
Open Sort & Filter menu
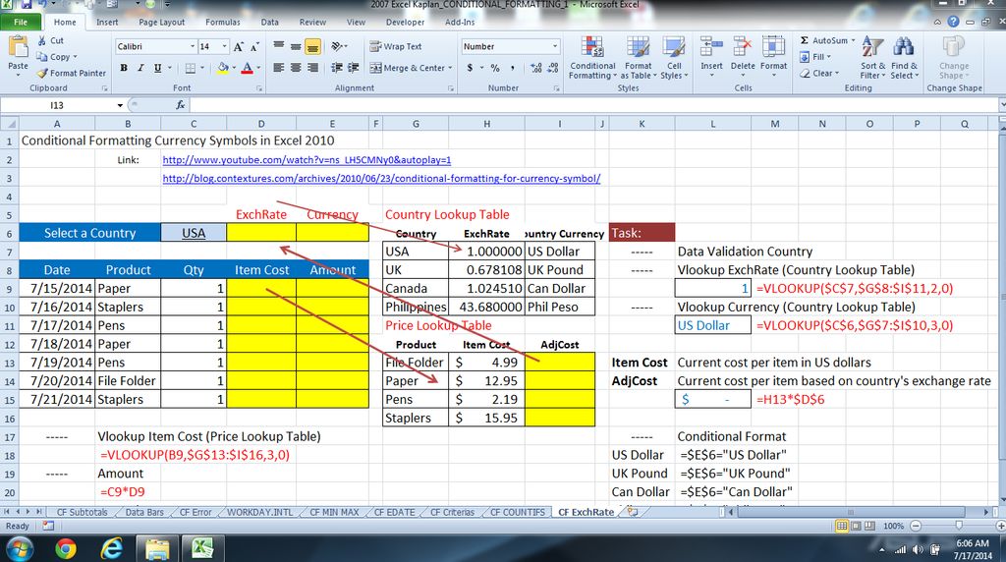click(872, 58)
